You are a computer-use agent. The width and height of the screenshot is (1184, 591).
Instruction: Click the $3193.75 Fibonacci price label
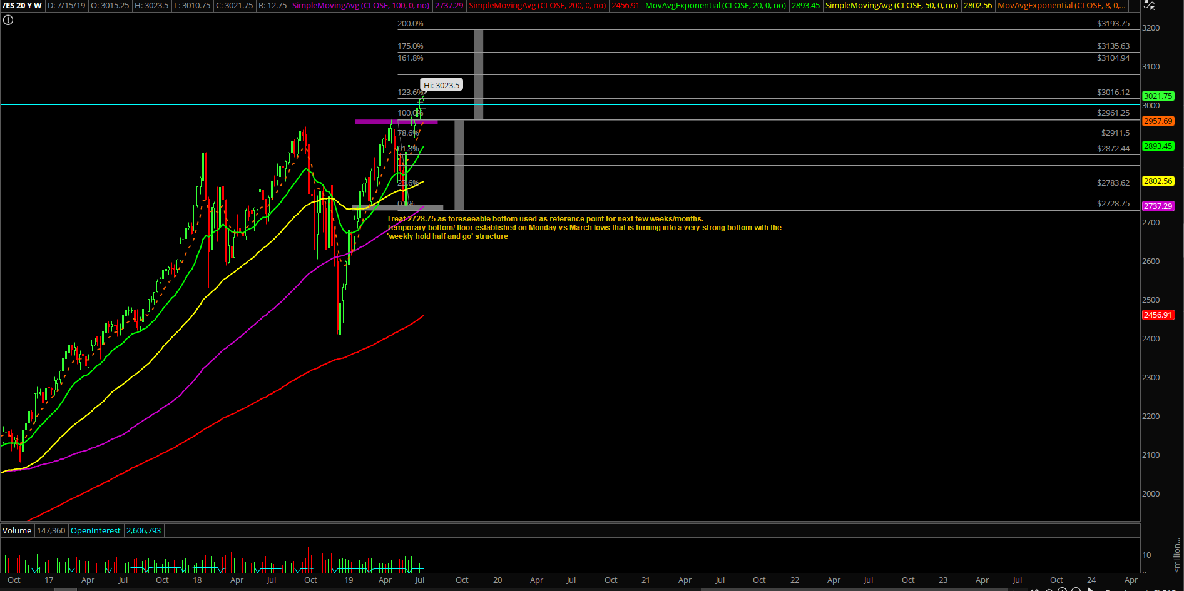coord(1113,24)
